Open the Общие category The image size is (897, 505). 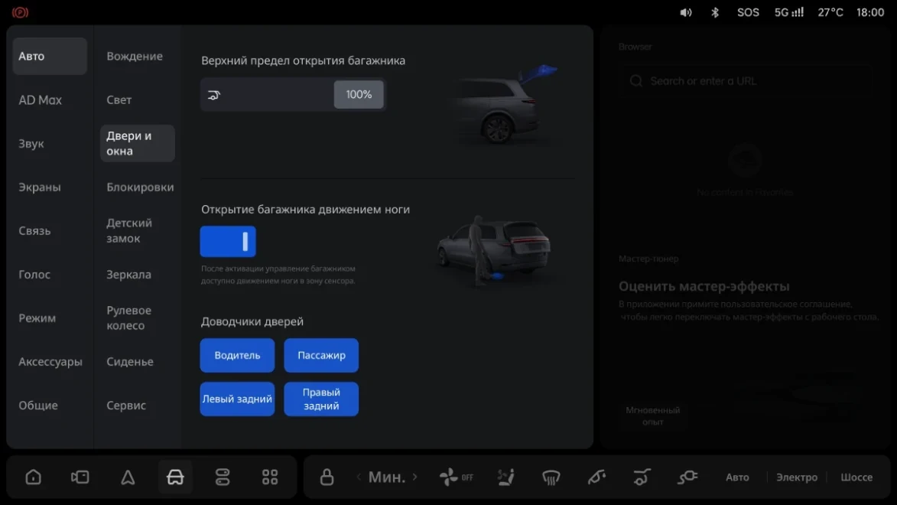click(x=37, y=406)
